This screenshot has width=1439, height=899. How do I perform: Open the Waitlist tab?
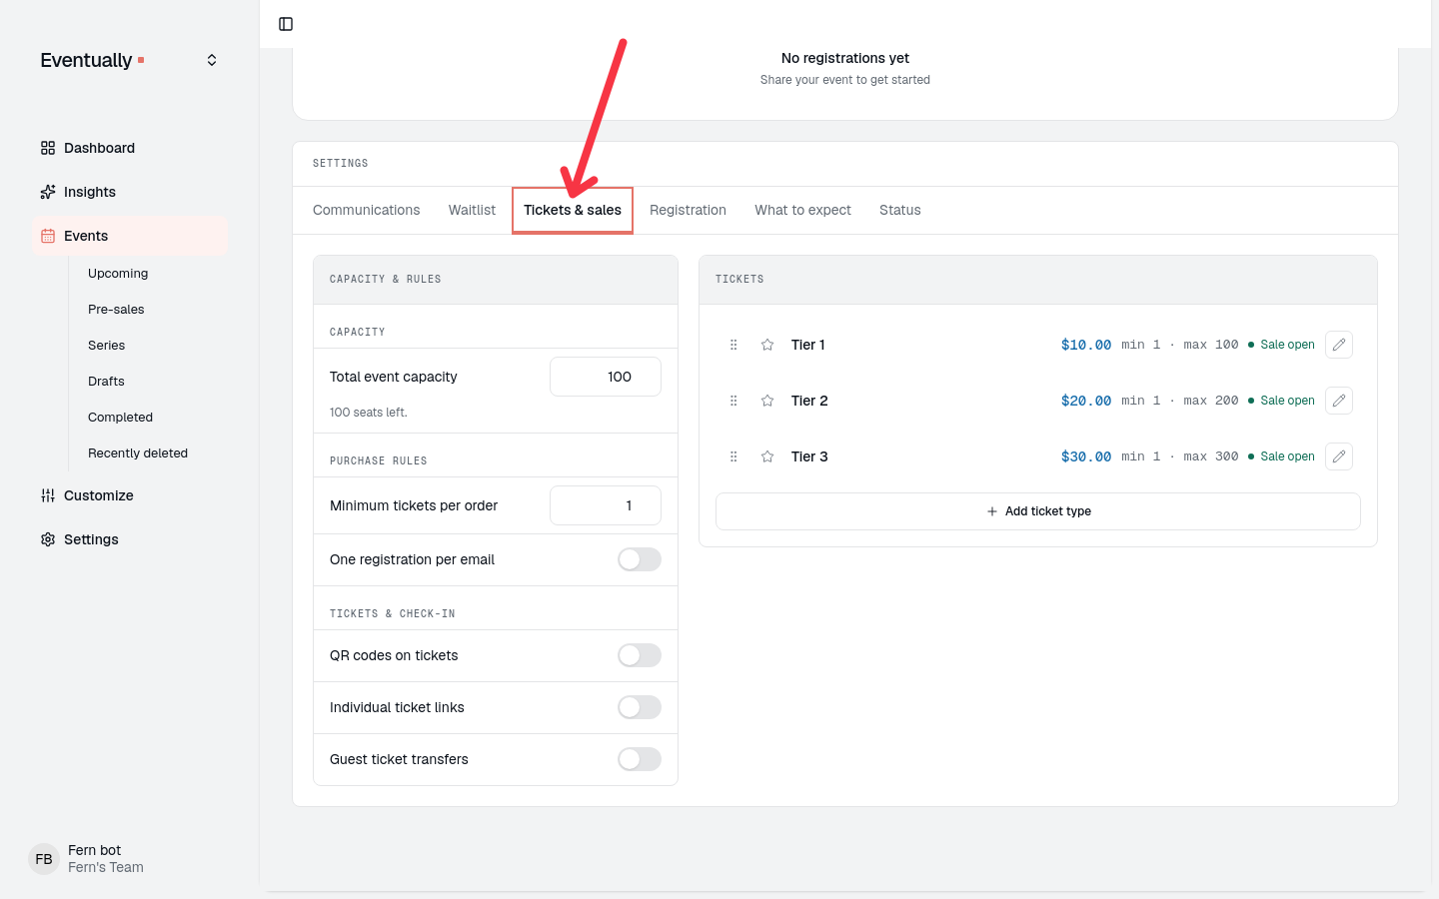472,210
